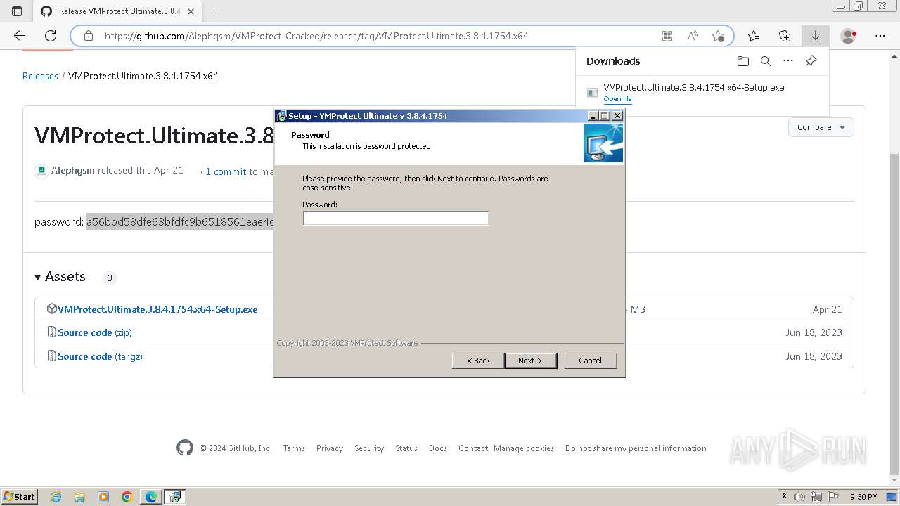Click the Setup installer title bar icon
The height and width of the screenshot is (506, 900).
coord(281,116)
